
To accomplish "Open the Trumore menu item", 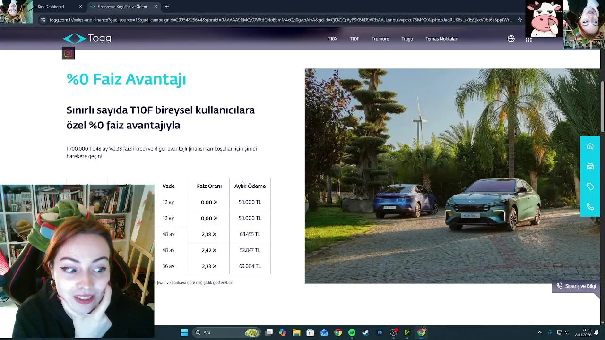I will pyautogui.click(x=380, y=39).
